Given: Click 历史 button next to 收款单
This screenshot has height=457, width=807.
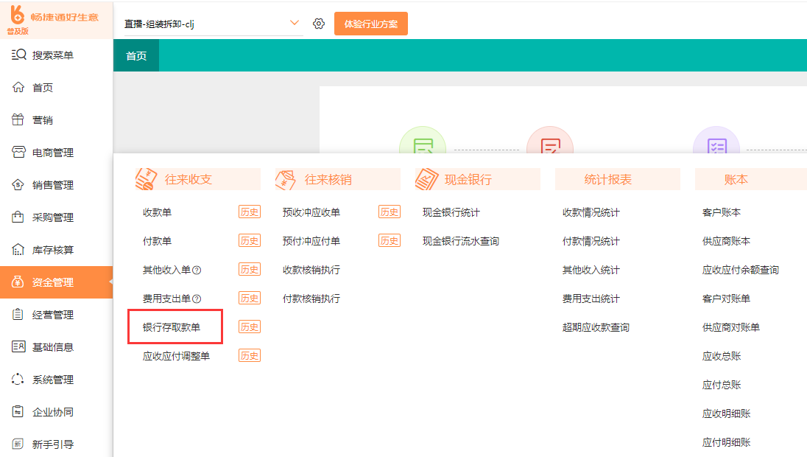Looking at the screenshot, I should [x=250, y=212].
